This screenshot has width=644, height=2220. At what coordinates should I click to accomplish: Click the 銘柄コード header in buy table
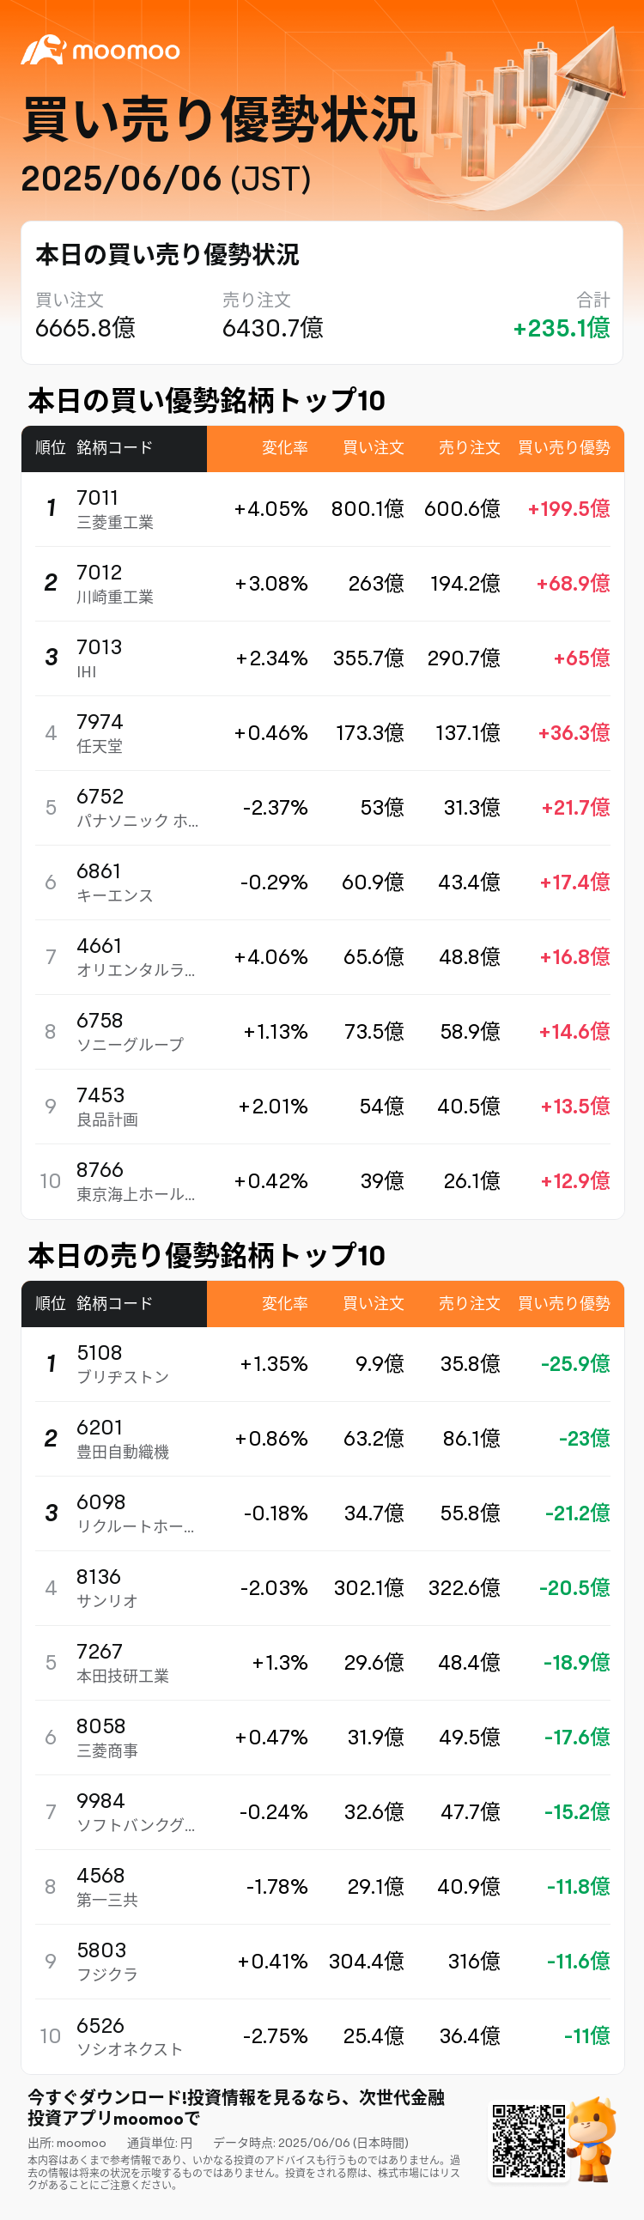click(x=115, y=448)
